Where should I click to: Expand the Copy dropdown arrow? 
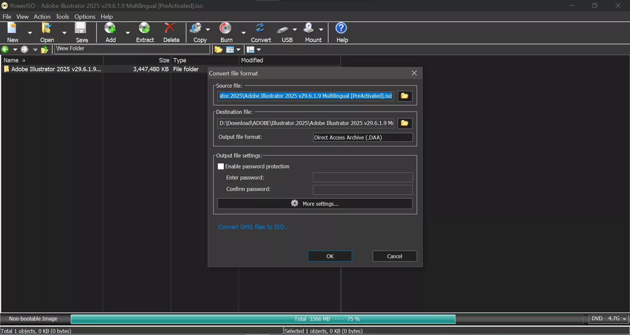point(208,29)
